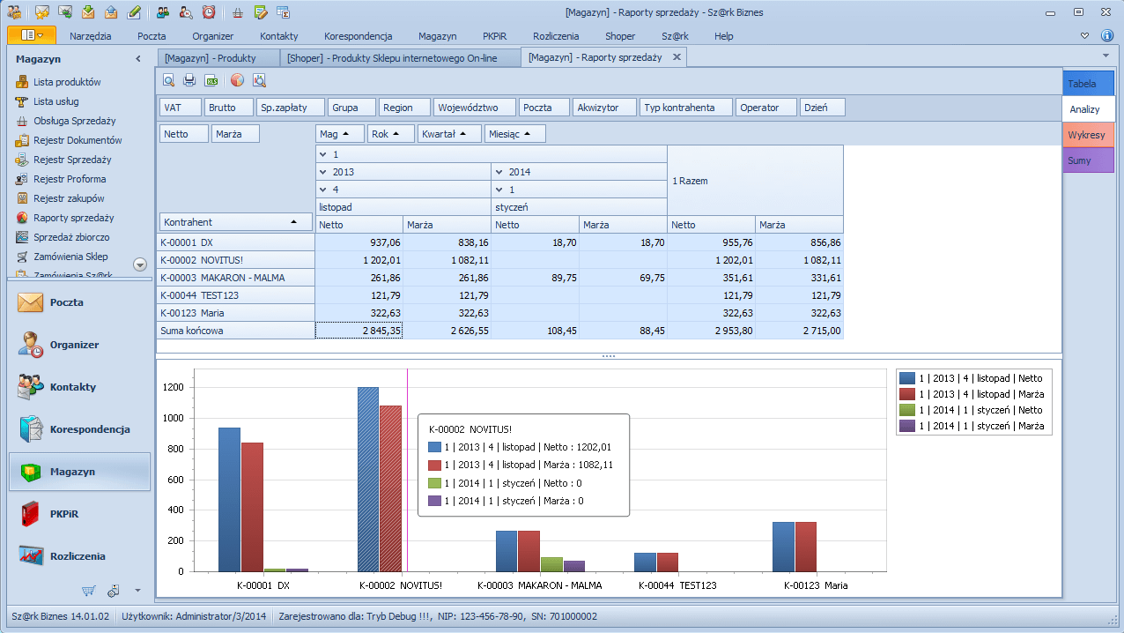1124x633 pixels.
Task: Toggle the 2013 listopad Netto legend entry
Action: pos(970,378)
